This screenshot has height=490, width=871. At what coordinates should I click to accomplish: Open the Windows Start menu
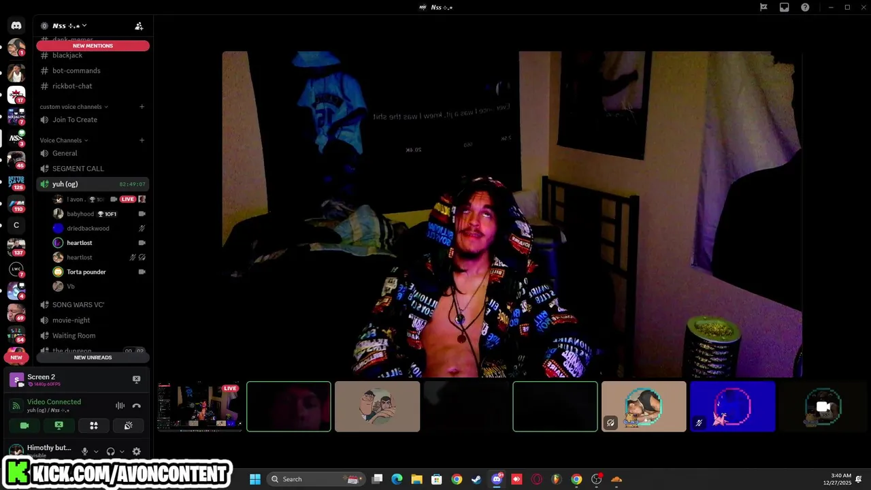255,479
